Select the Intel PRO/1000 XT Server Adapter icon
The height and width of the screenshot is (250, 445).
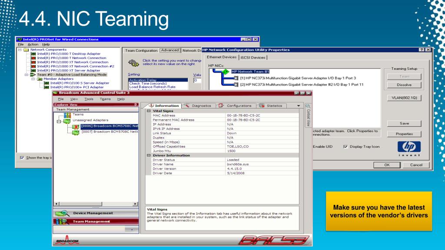point(33,71)
